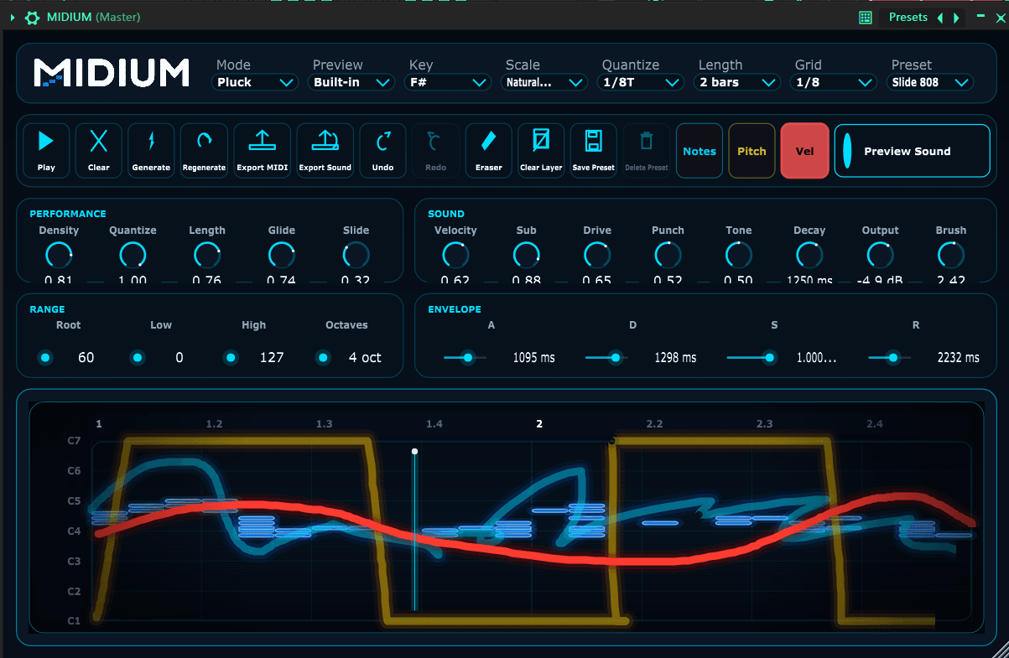Open the Grid dropdown showing 1/8

click(834, 82)
